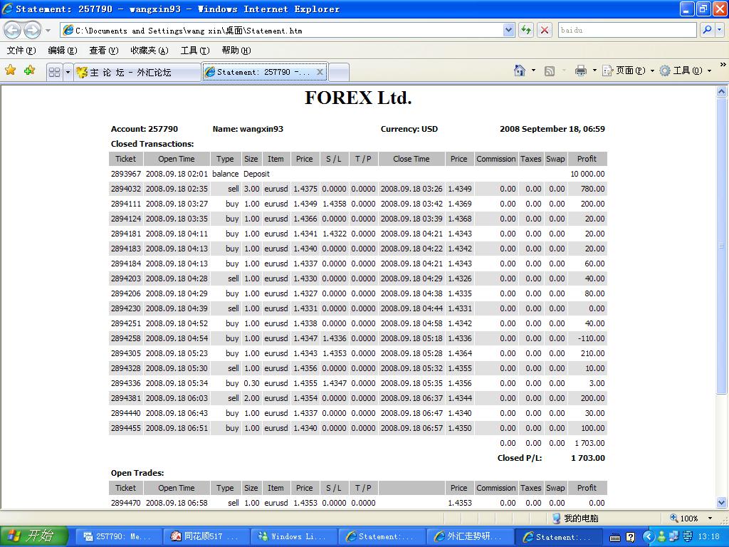Click the Account: 257790 label
This screenshot has width=729, height=547.
pos(144,129)
